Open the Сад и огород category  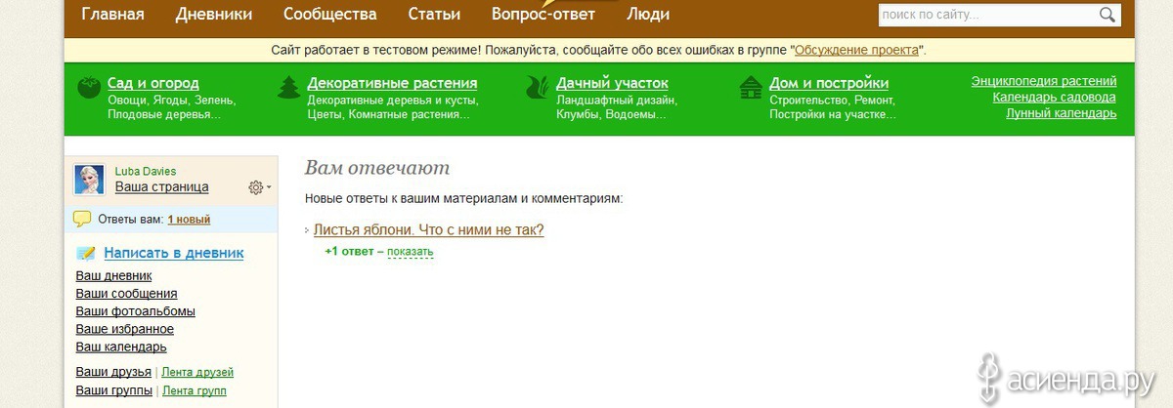coord(153,83)
